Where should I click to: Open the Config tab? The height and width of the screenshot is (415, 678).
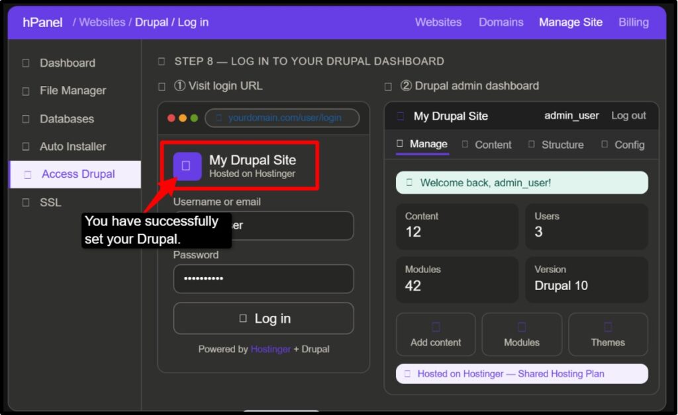point(623,145)
